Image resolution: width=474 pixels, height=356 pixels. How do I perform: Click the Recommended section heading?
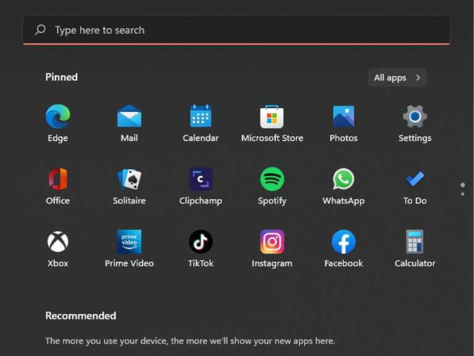tap(81, 316)
